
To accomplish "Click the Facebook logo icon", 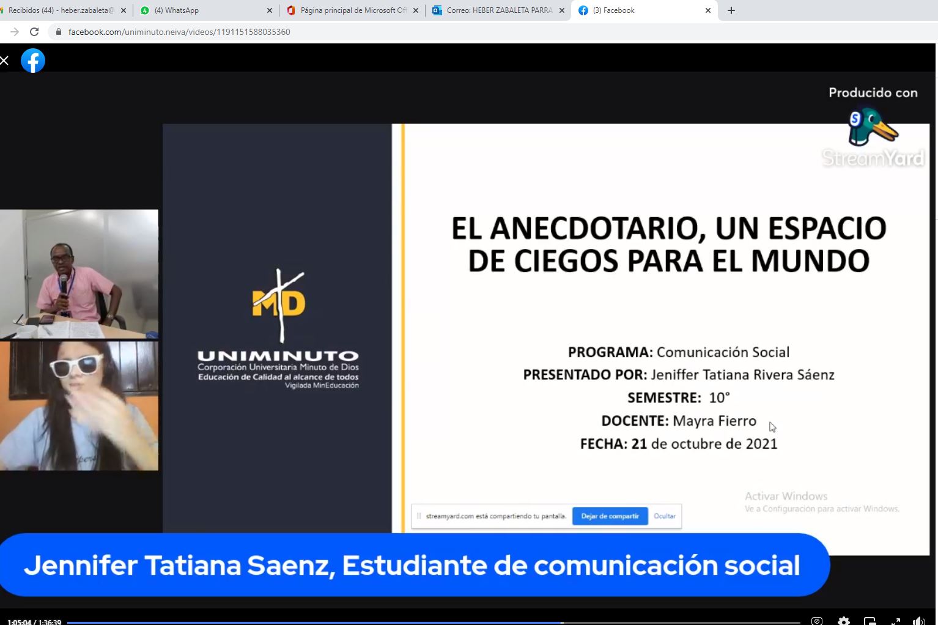I will (33, 61).
